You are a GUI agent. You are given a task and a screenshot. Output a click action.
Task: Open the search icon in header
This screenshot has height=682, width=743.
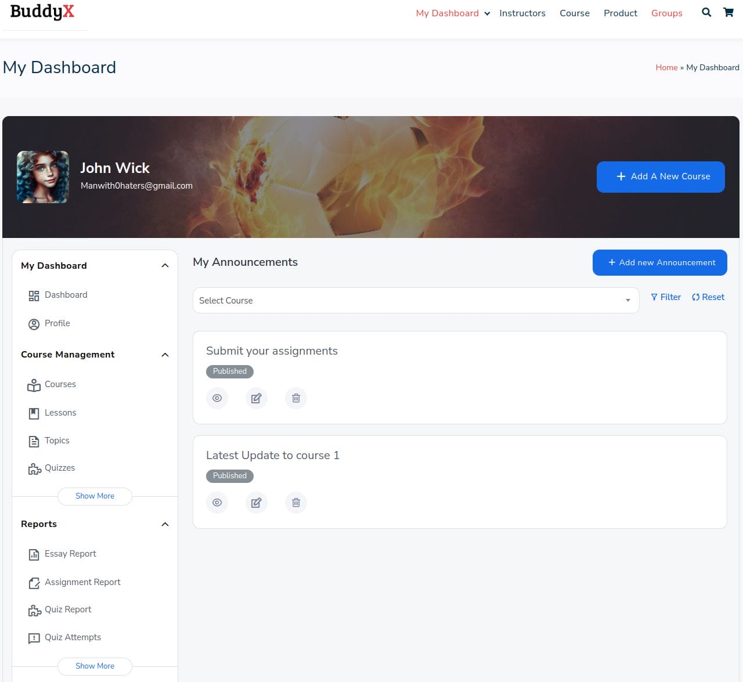(706, 12)
